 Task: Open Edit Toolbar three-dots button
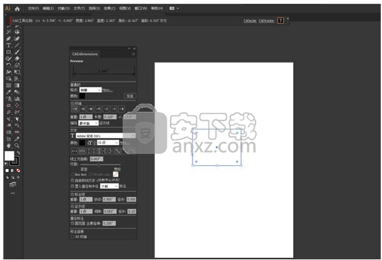13,193
